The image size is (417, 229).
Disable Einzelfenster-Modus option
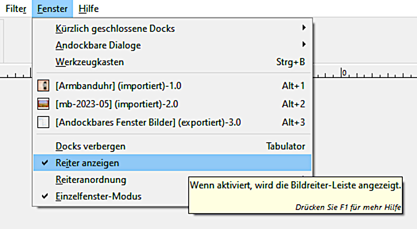point(44,196)
